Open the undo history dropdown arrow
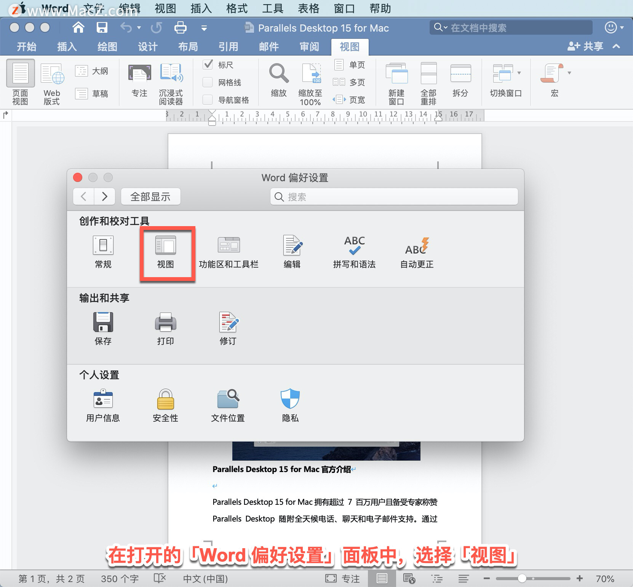This screenshot has width=633, height=587. 139,28
